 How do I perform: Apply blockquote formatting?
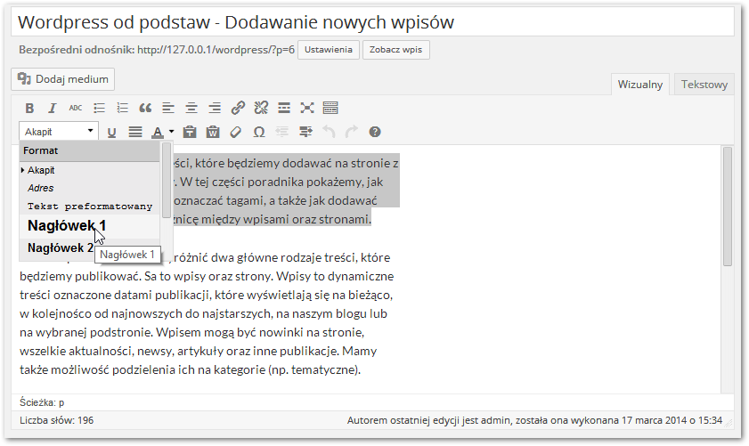(145, 109)
